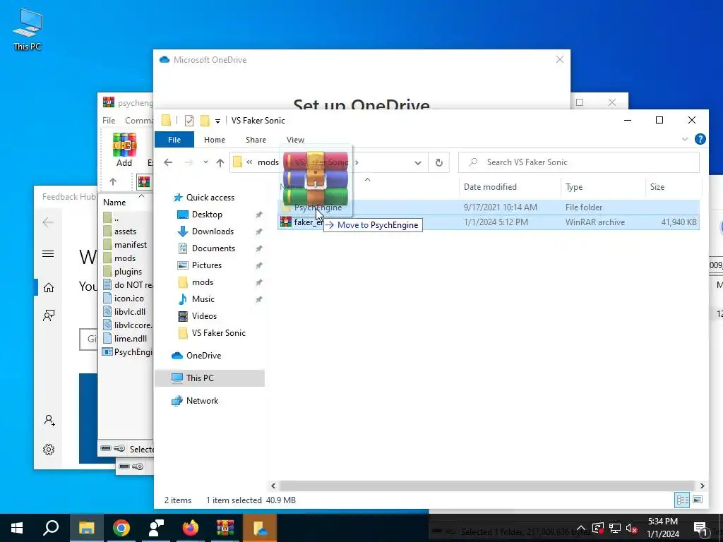Open recent locations dropdown in Explorer
723x542 pixels.
coord(205,162)
